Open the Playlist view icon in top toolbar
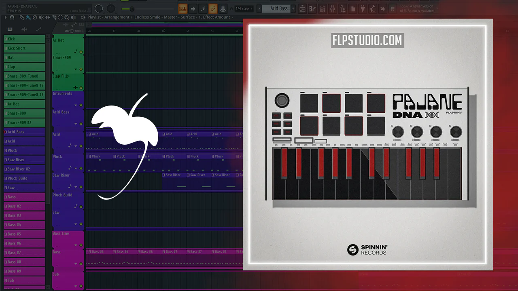Viewport: 518px width, 291px height. pyautogui.click(x=303, y=8)
